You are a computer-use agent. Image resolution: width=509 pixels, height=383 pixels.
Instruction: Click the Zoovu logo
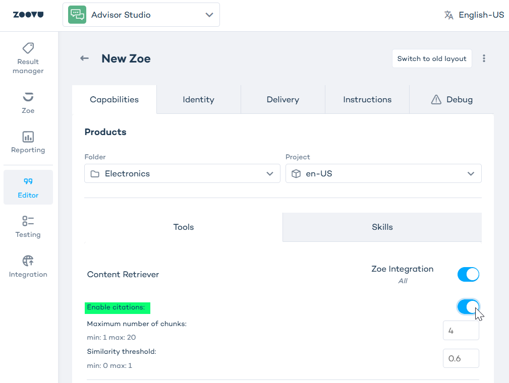[28, 15]
